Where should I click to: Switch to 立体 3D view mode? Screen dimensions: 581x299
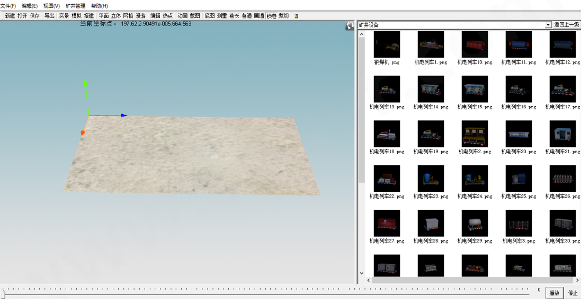[x=115, y=16]
